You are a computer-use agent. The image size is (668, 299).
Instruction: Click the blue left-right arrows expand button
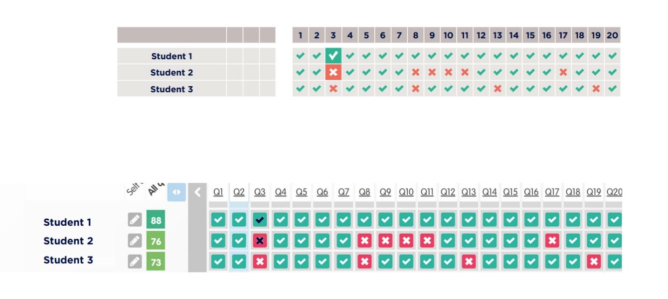point(176,192)
